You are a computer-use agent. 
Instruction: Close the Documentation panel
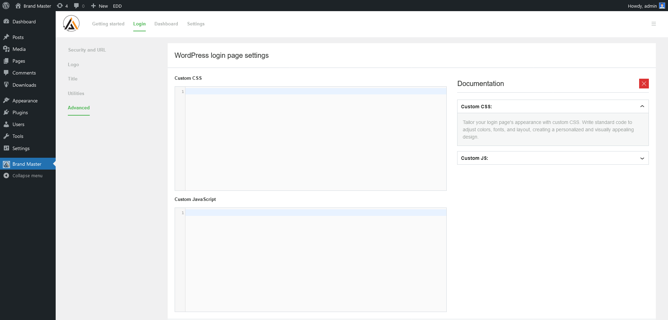pyautogui.click(x=644, y=84)
